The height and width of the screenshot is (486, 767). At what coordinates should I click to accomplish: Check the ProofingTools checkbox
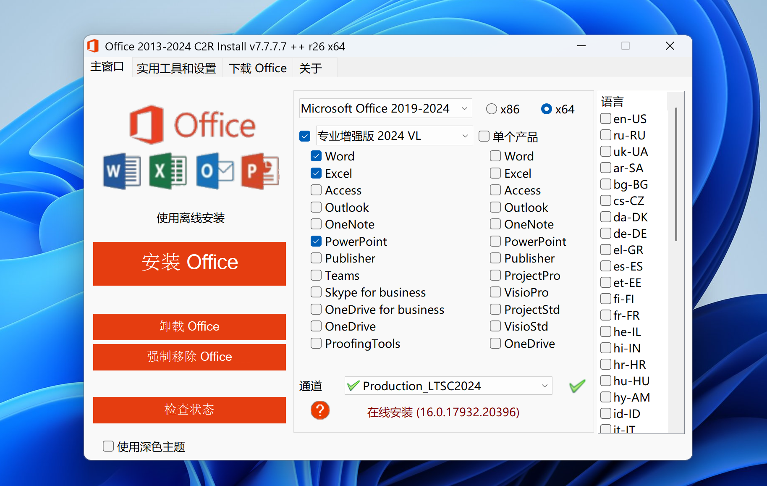coord(316,343)
